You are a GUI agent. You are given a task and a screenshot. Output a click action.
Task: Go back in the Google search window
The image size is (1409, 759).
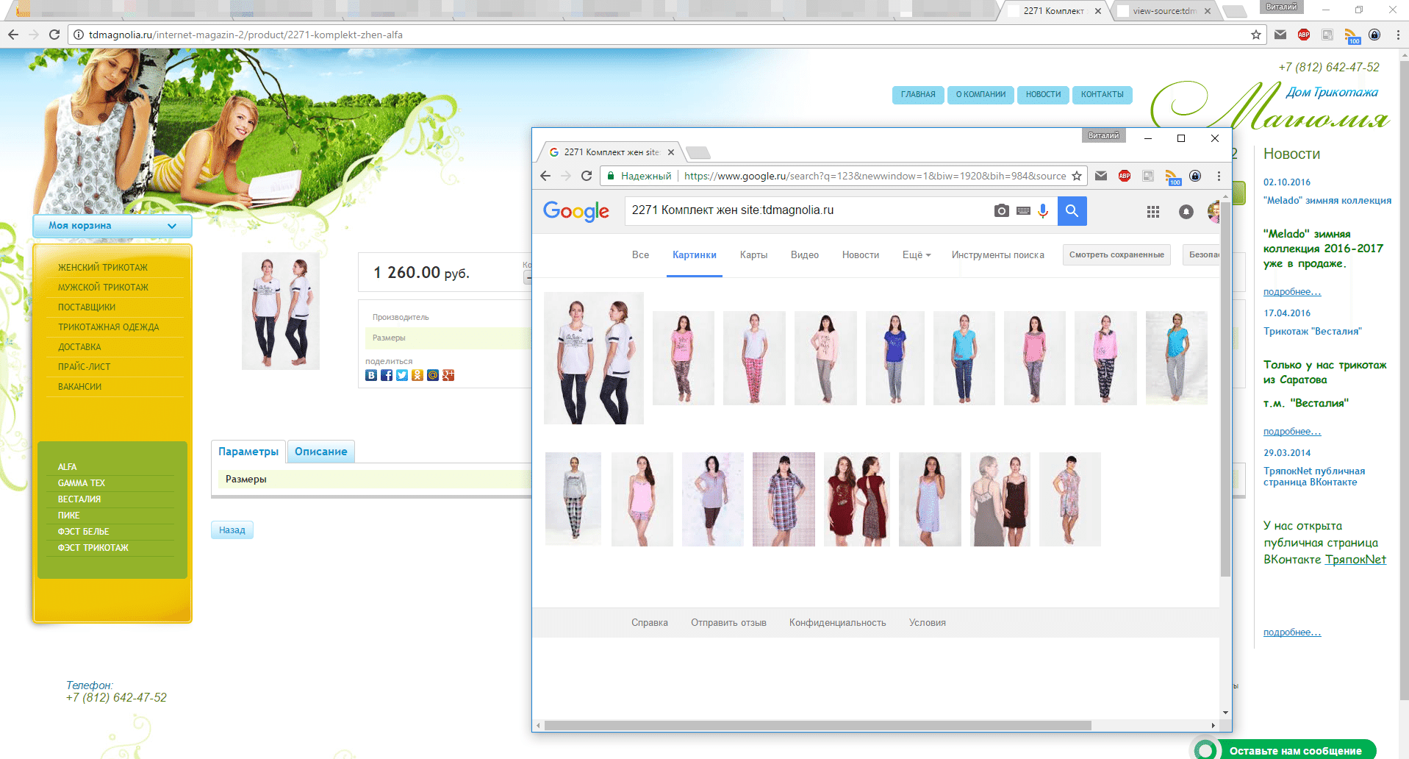click(545, 176)
